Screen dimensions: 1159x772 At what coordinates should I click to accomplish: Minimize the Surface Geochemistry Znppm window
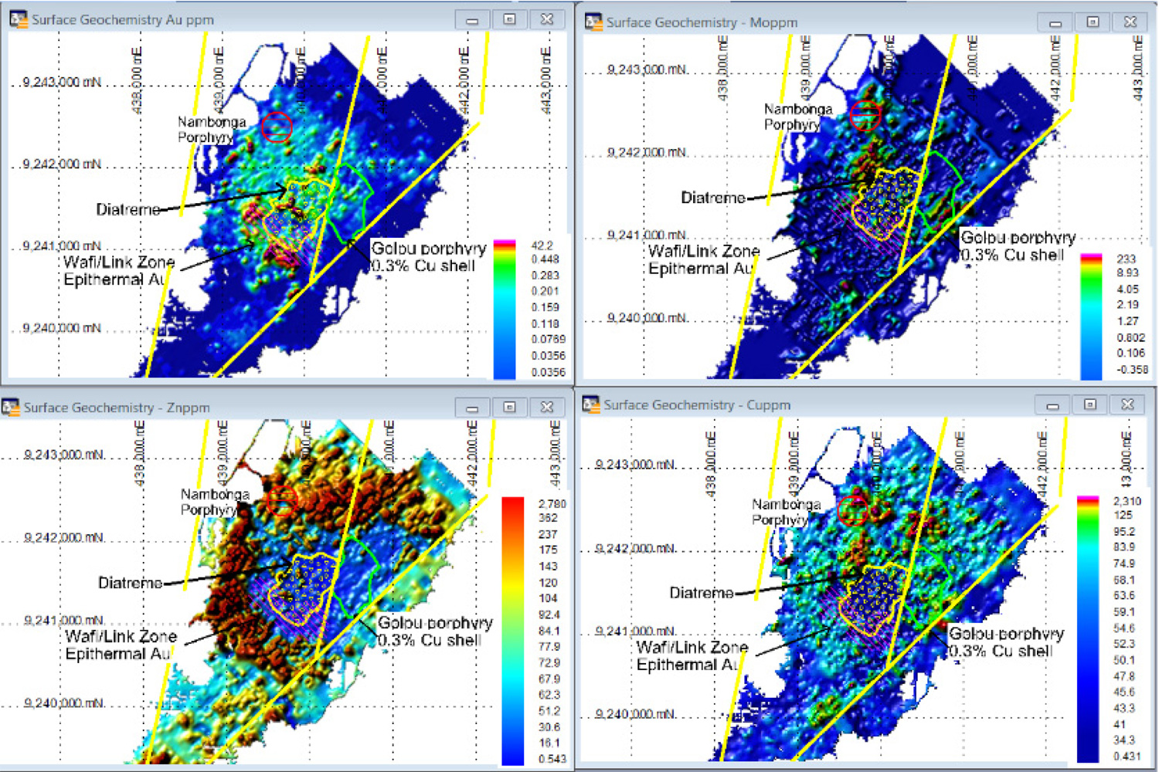tap(472, 408)
